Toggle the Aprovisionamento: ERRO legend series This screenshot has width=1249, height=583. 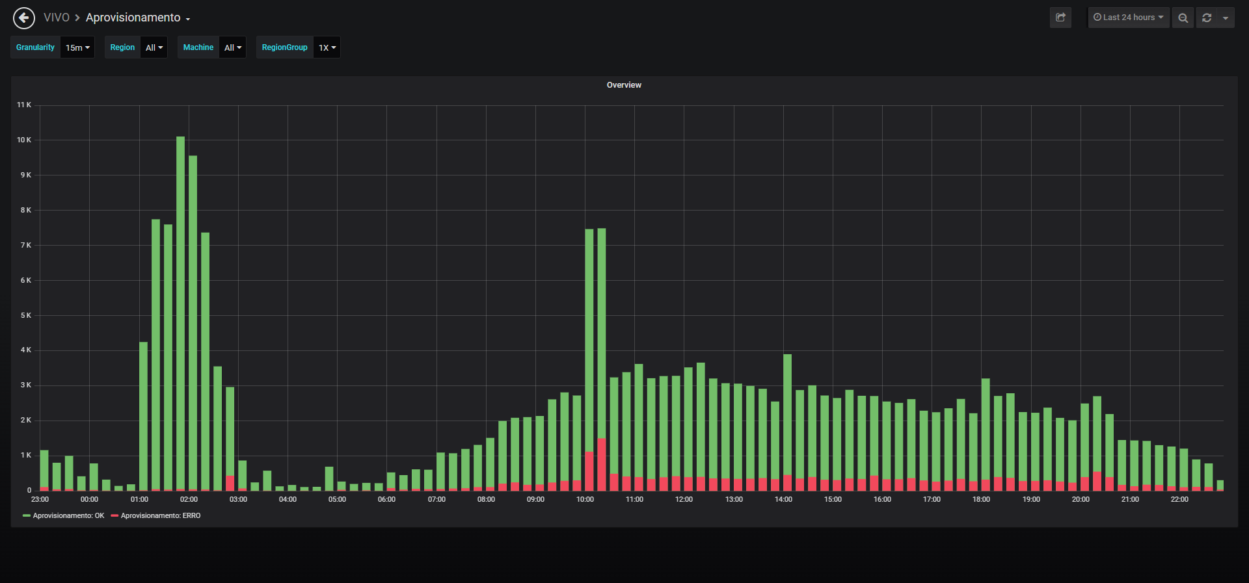(161, 515)
